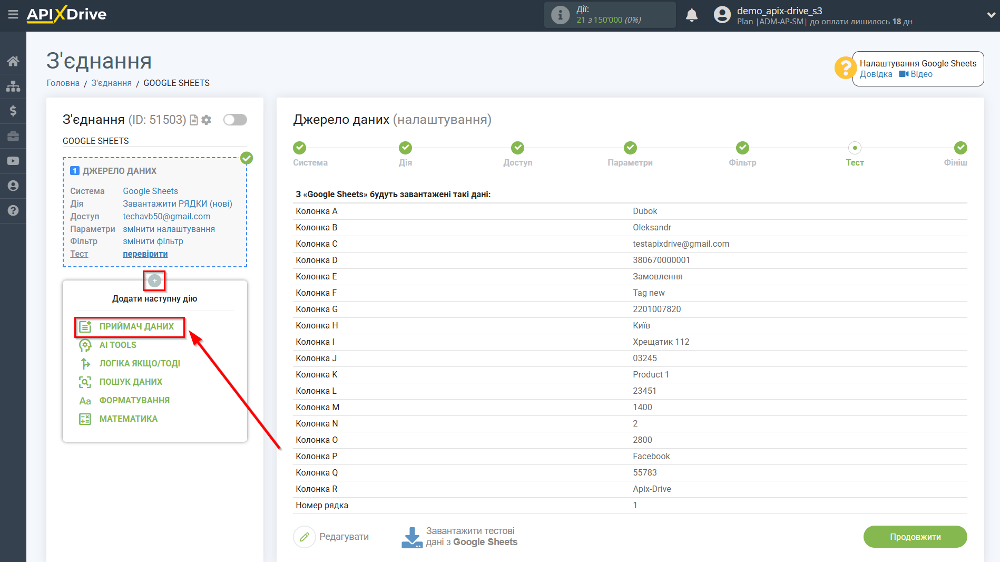Viewport: 1000px width, 562px height.
Task: Select AI TOOLS option
Action: (117, 345)
